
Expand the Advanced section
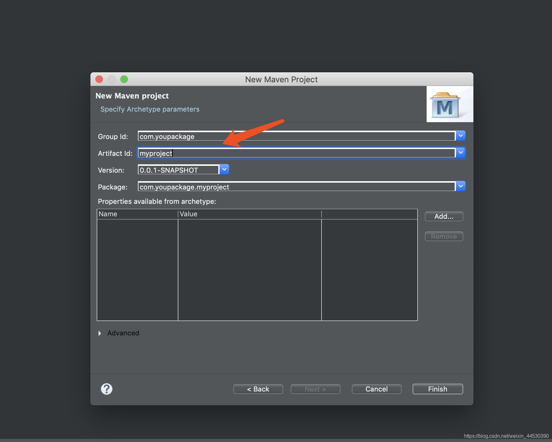click(100, 333)
